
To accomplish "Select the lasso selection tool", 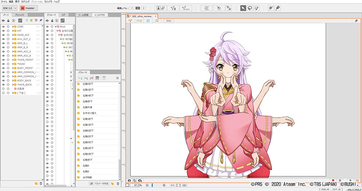I will [250, 8].
